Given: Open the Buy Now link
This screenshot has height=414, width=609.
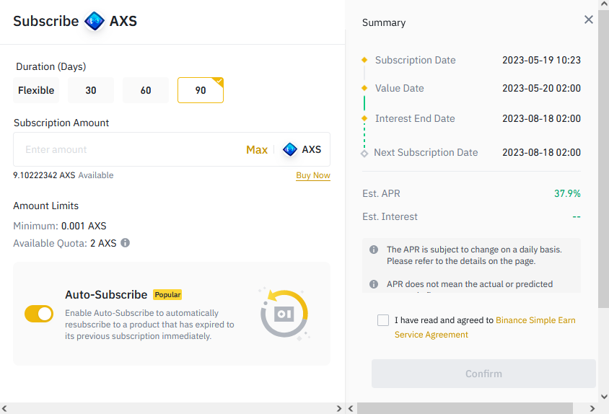Looking at the screenshot, I should [x=312, y=175].
